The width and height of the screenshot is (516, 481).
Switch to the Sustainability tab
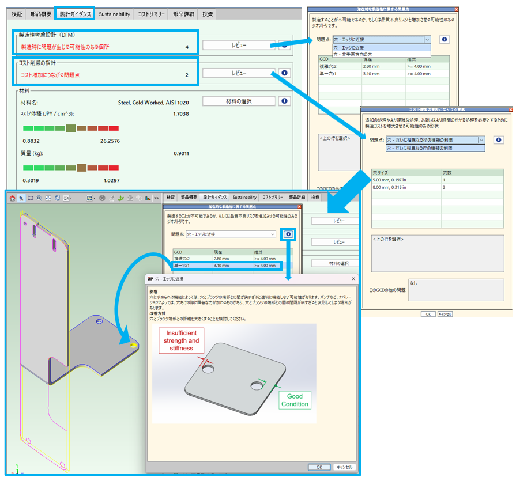tap(114, 13)
